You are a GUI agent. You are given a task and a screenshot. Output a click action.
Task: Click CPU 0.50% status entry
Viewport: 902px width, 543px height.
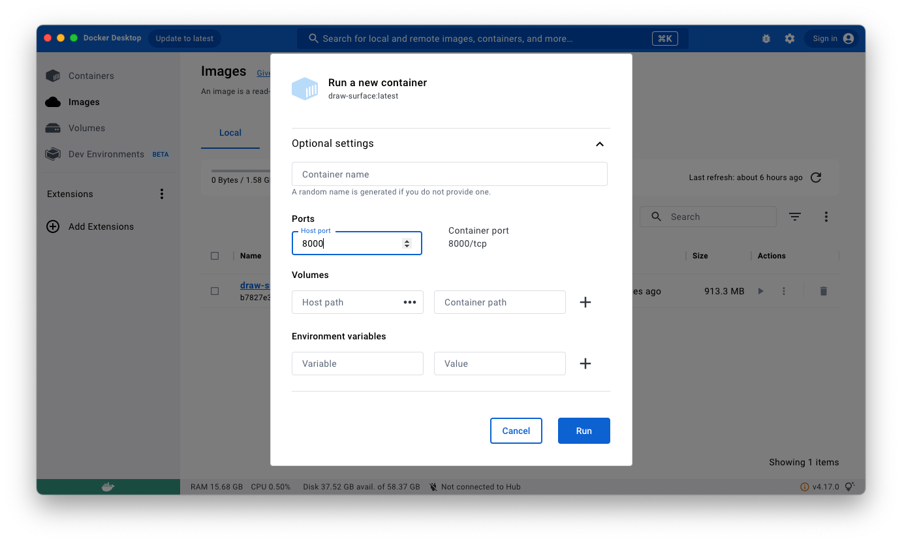[271, 487]
